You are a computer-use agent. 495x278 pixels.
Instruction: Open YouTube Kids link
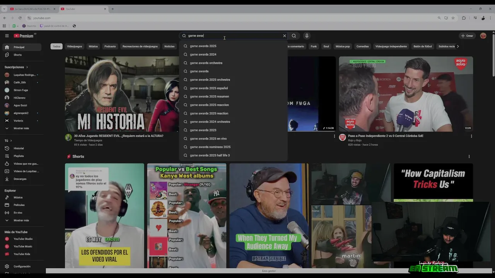(x=21, y=254)
